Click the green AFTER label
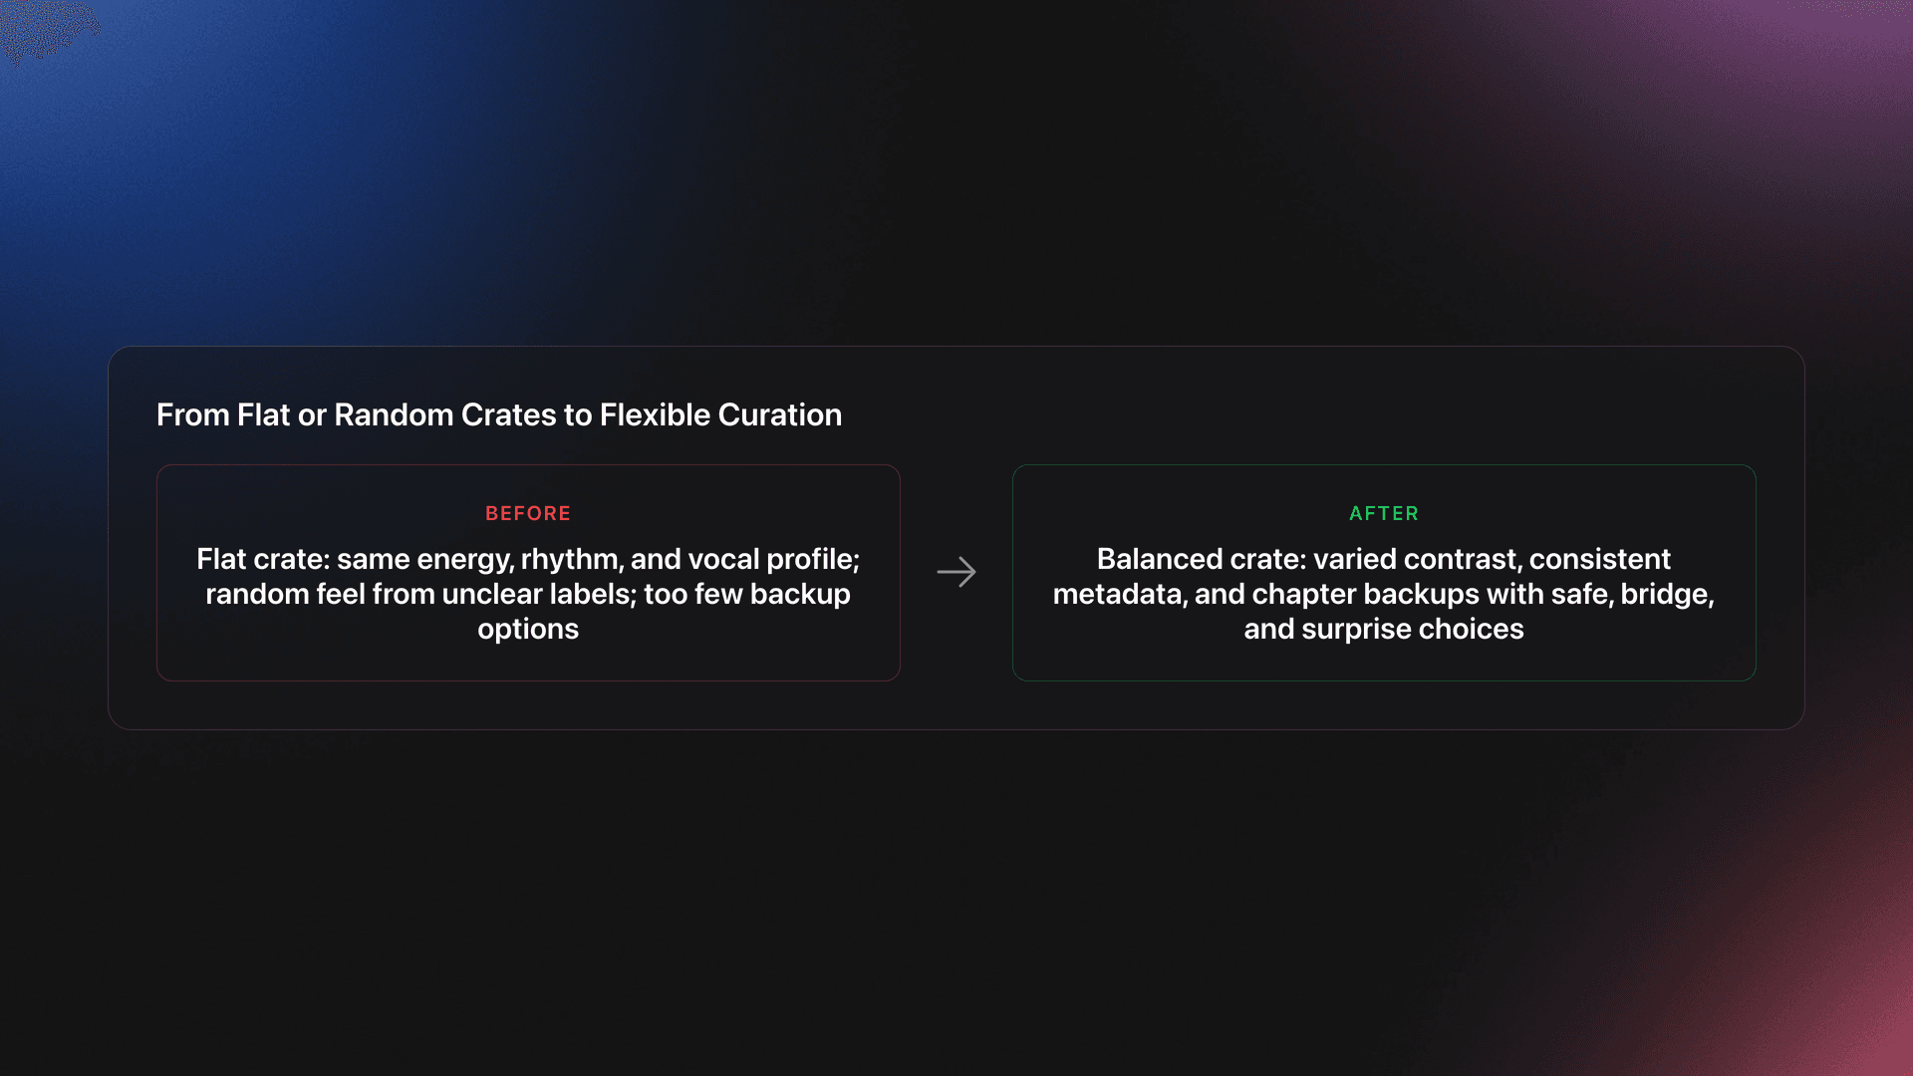 click(1383, 513)
